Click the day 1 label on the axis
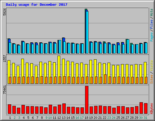 coord(10,118)
